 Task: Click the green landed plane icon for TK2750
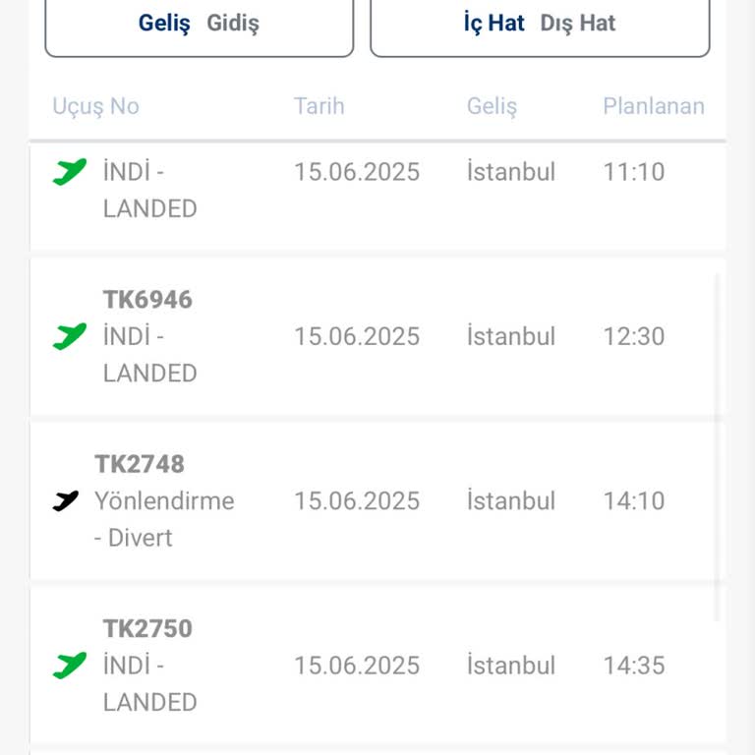[69, 666]
